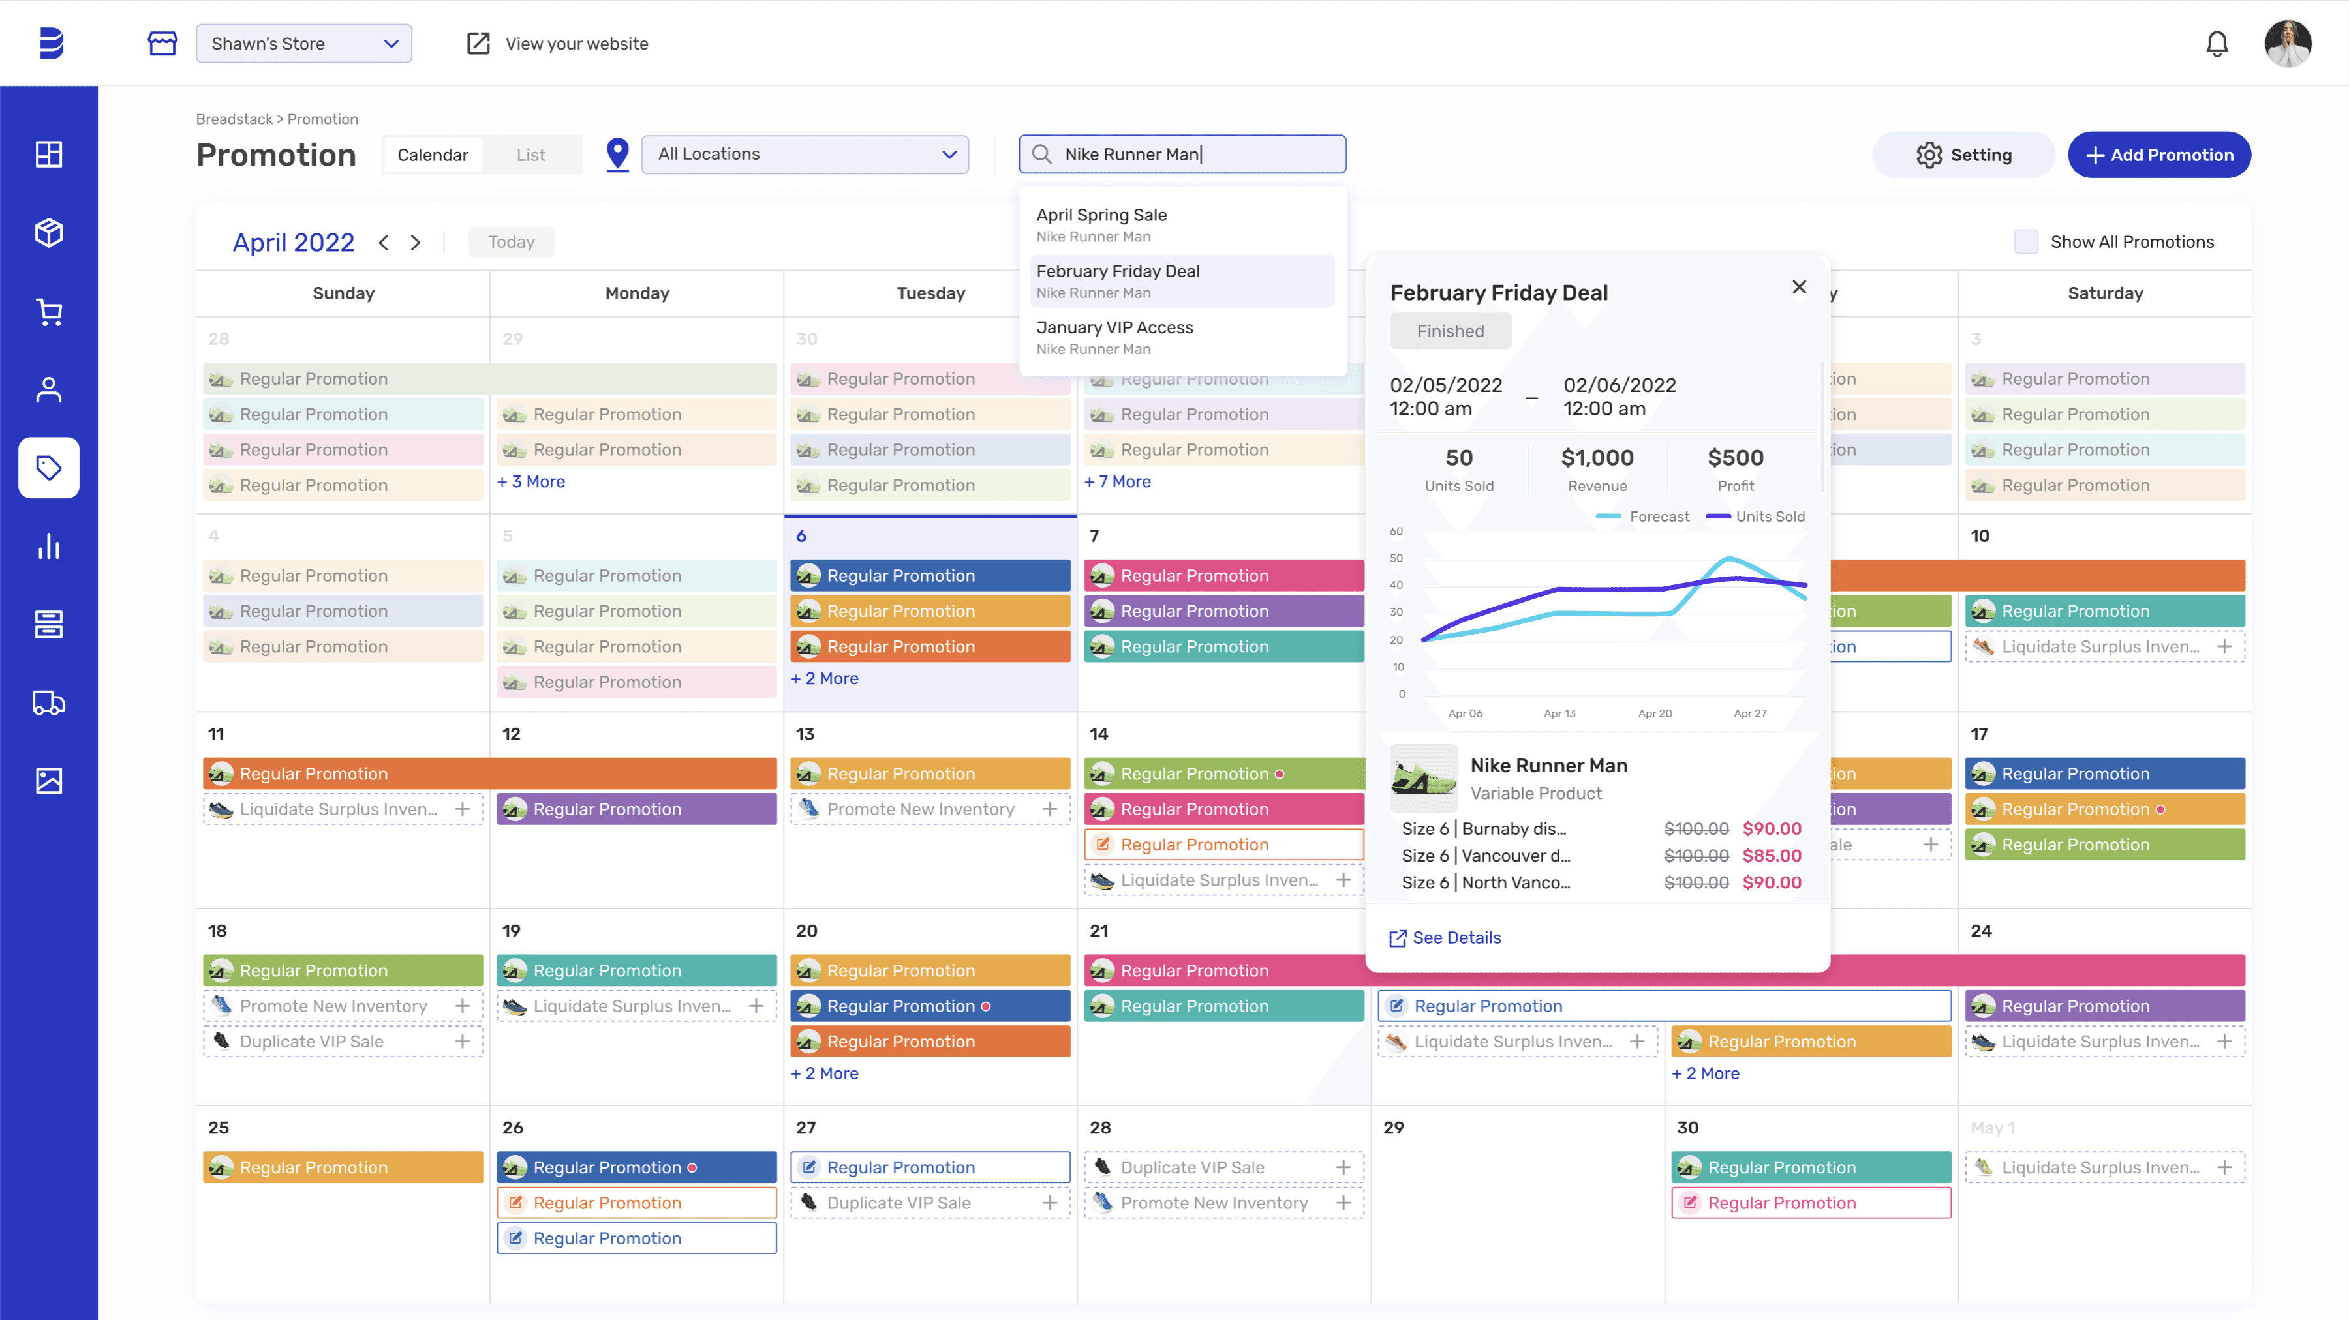
Task: Open the Products cube icon in sidebar
Action: coord(48,232)
